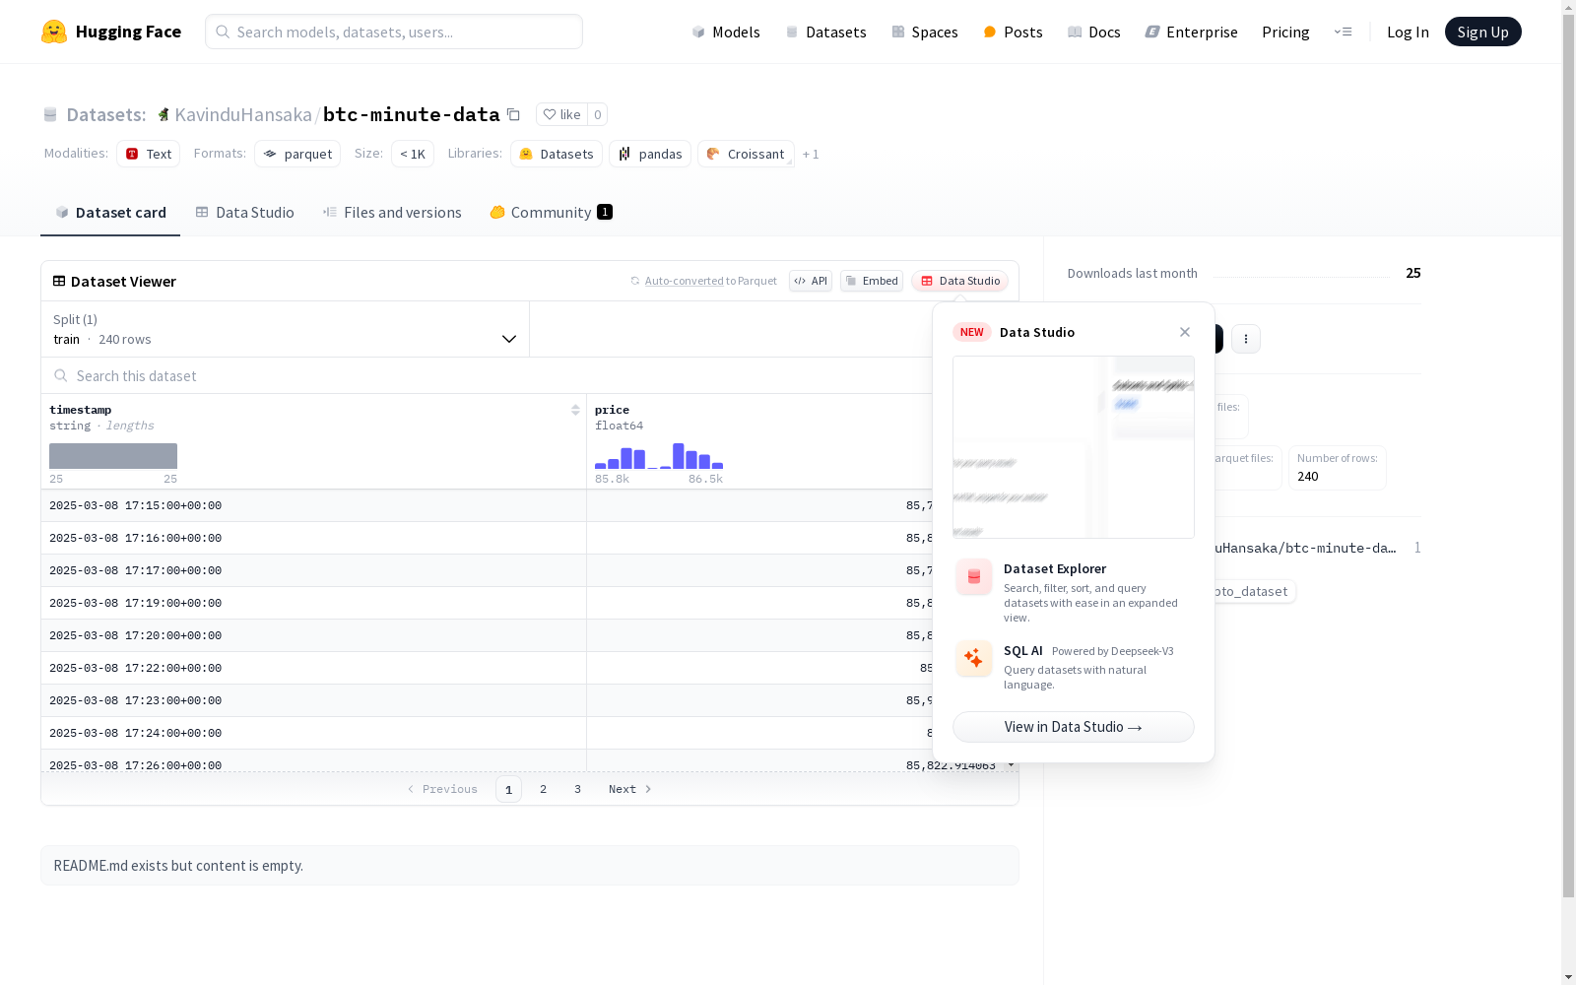Show the +1 additional libraries
Image resolution: width=1576 pixels, height=985 pixels.
811,154
